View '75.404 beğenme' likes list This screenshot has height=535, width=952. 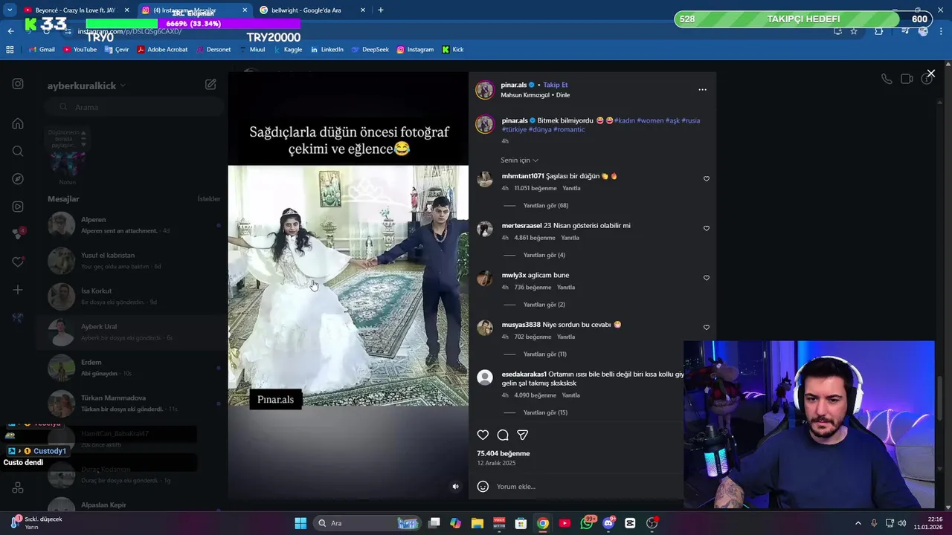coord(504,453)
